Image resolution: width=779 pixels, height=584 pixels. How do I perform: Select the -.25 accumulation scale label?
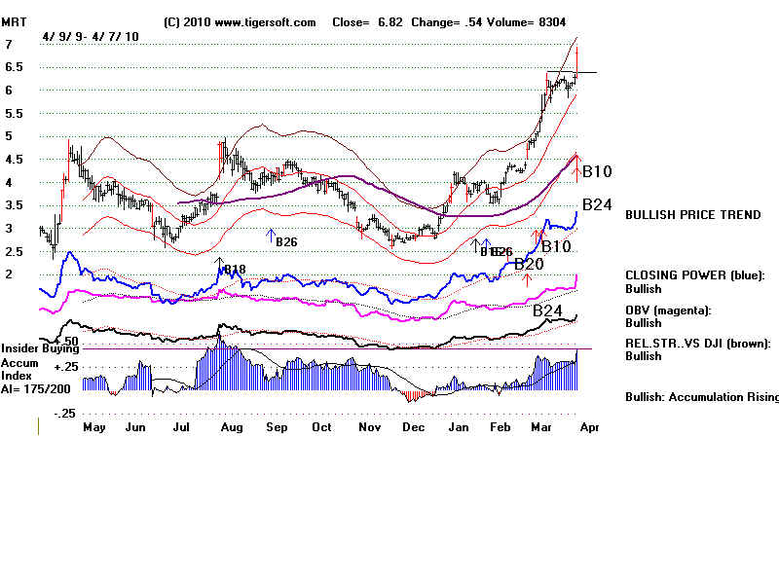coord(66,414)
